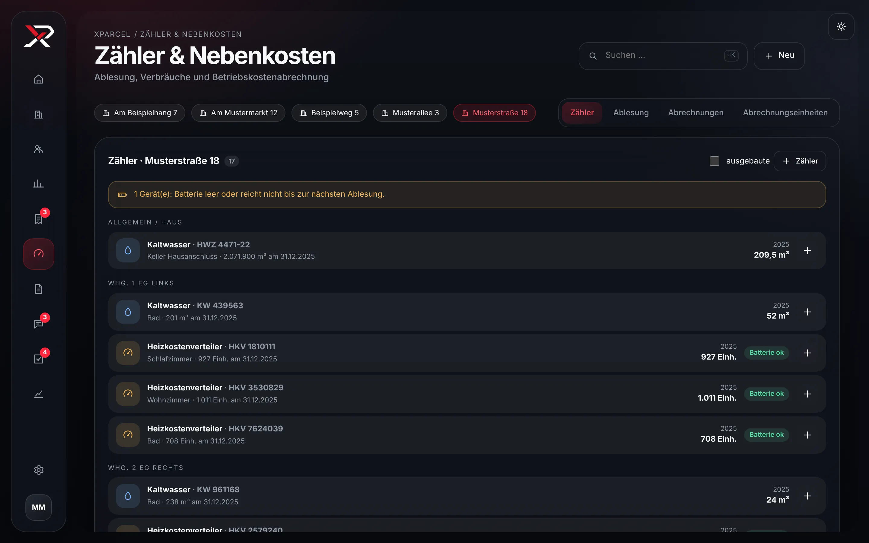This screenshot has height=543, width=869.
Task: Open the documents sidebar icon
Action: [x=38, y=289]
